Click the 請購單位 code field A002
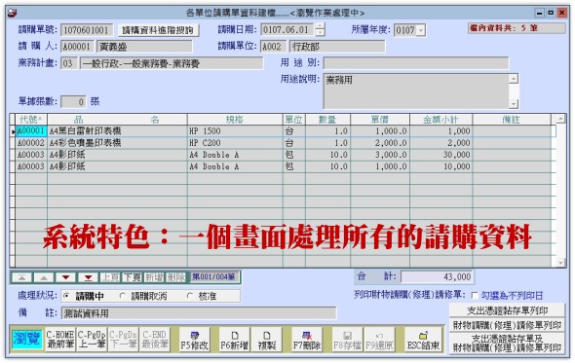Image resolution: width=575 pixels, height=363 pixels. point(273,47)
